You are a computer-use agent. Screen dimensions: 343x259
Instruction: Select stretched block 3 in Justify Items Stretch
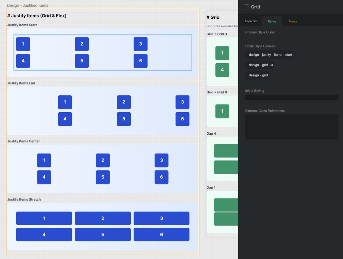161,218
